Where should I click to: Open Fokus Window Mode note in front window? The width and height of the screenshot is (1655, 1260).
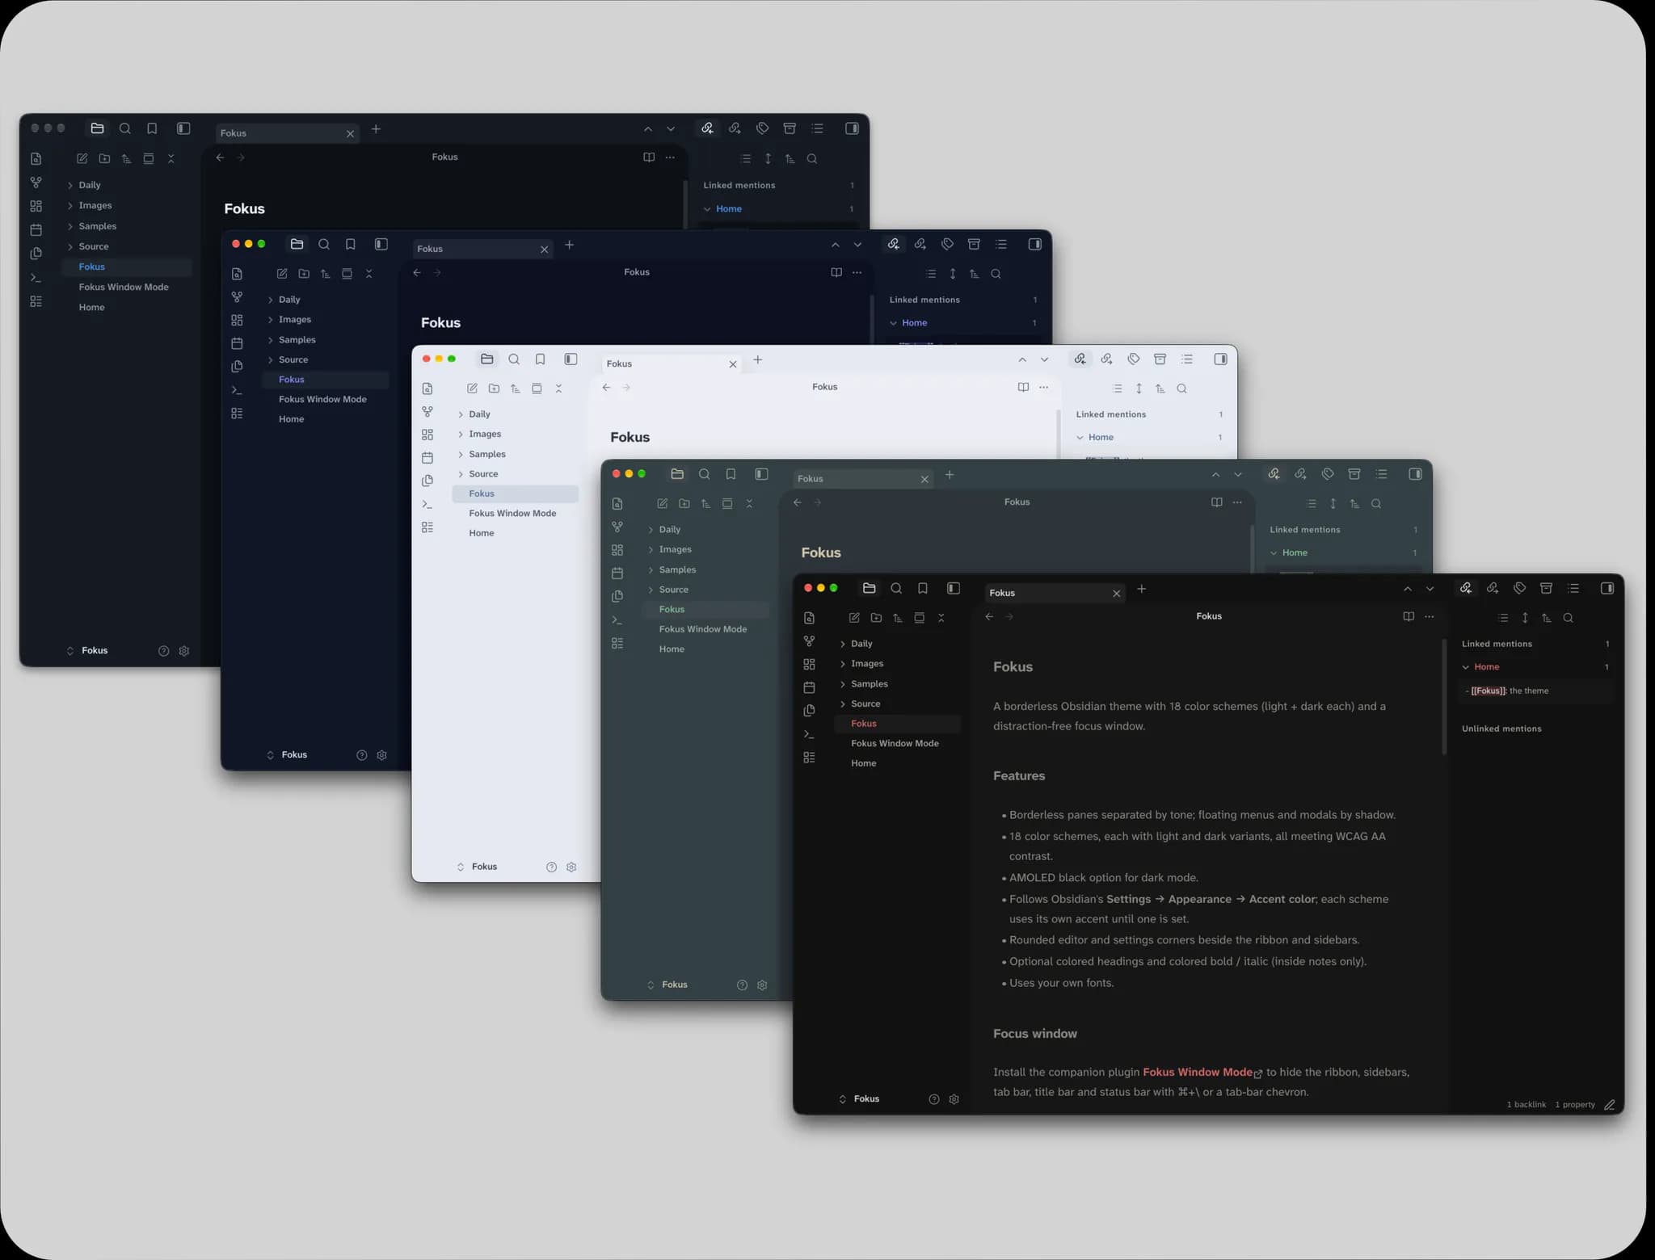click(895, 743)
